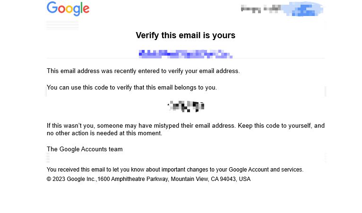The height and width of the screenshot is (213, 362).
Task: Click the 'This email address was recently entered' sentence
Action: [x=143, y=71]
